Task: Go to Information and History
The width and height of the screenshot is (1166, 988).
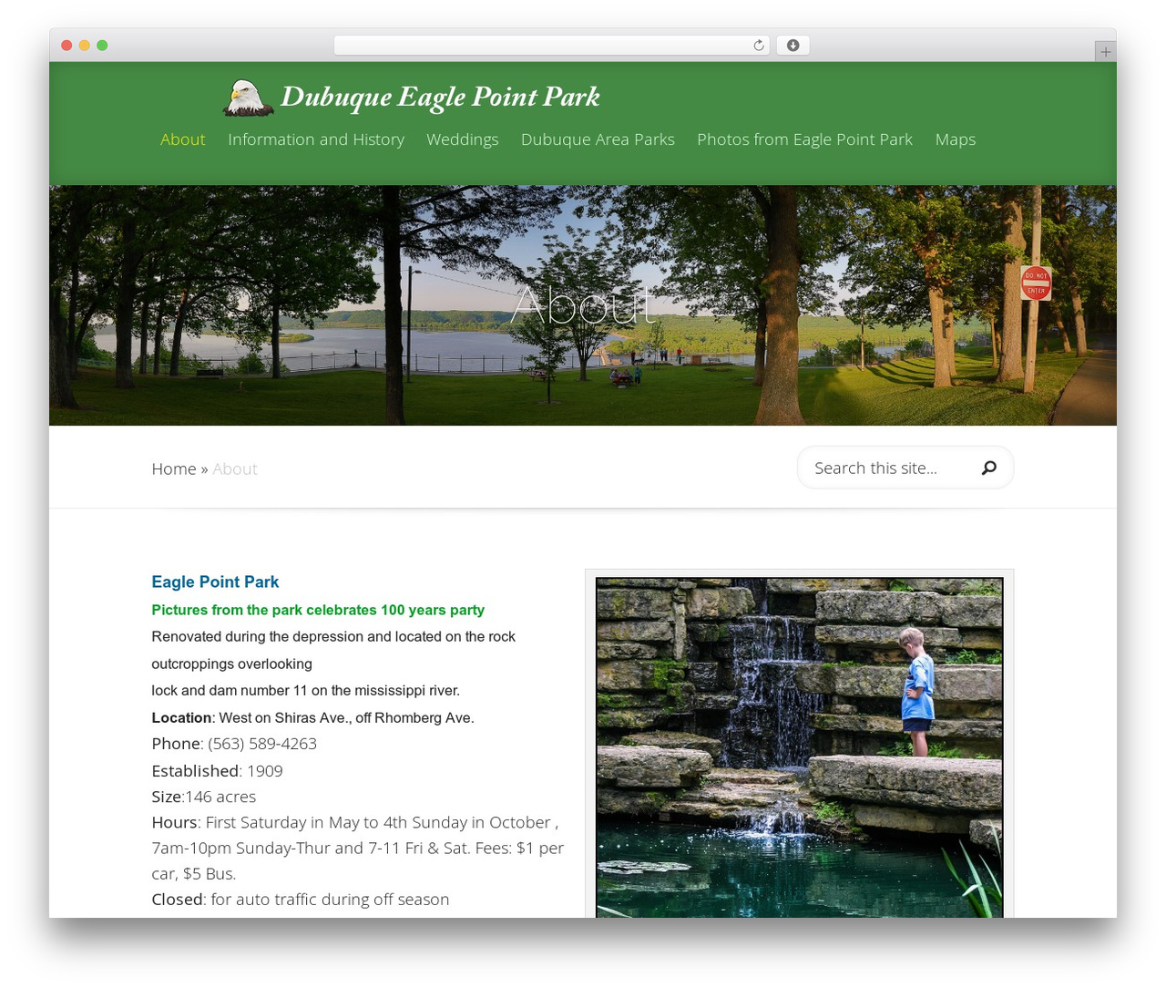Action: point(316,139)
